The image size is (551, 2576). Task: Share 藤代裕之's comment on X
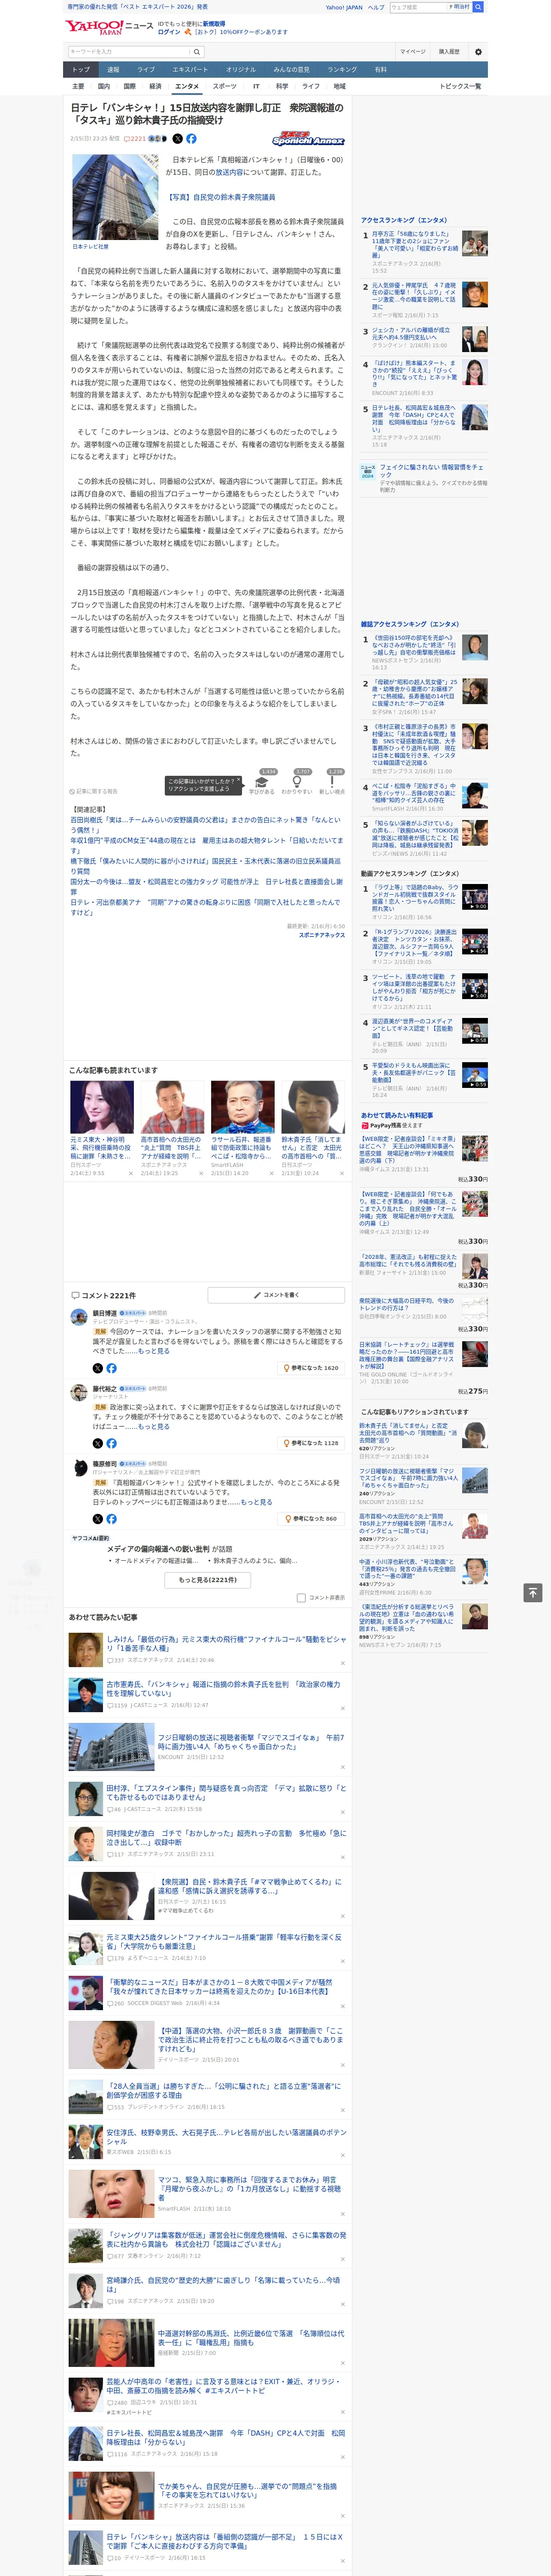pos(97,1443)
